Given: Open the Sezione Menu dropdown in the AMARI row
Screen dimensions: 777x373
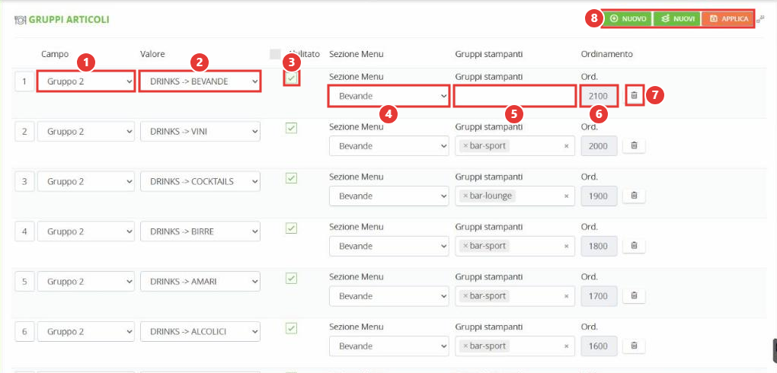Looking at the screenshot, I should [x=389, y=296].
